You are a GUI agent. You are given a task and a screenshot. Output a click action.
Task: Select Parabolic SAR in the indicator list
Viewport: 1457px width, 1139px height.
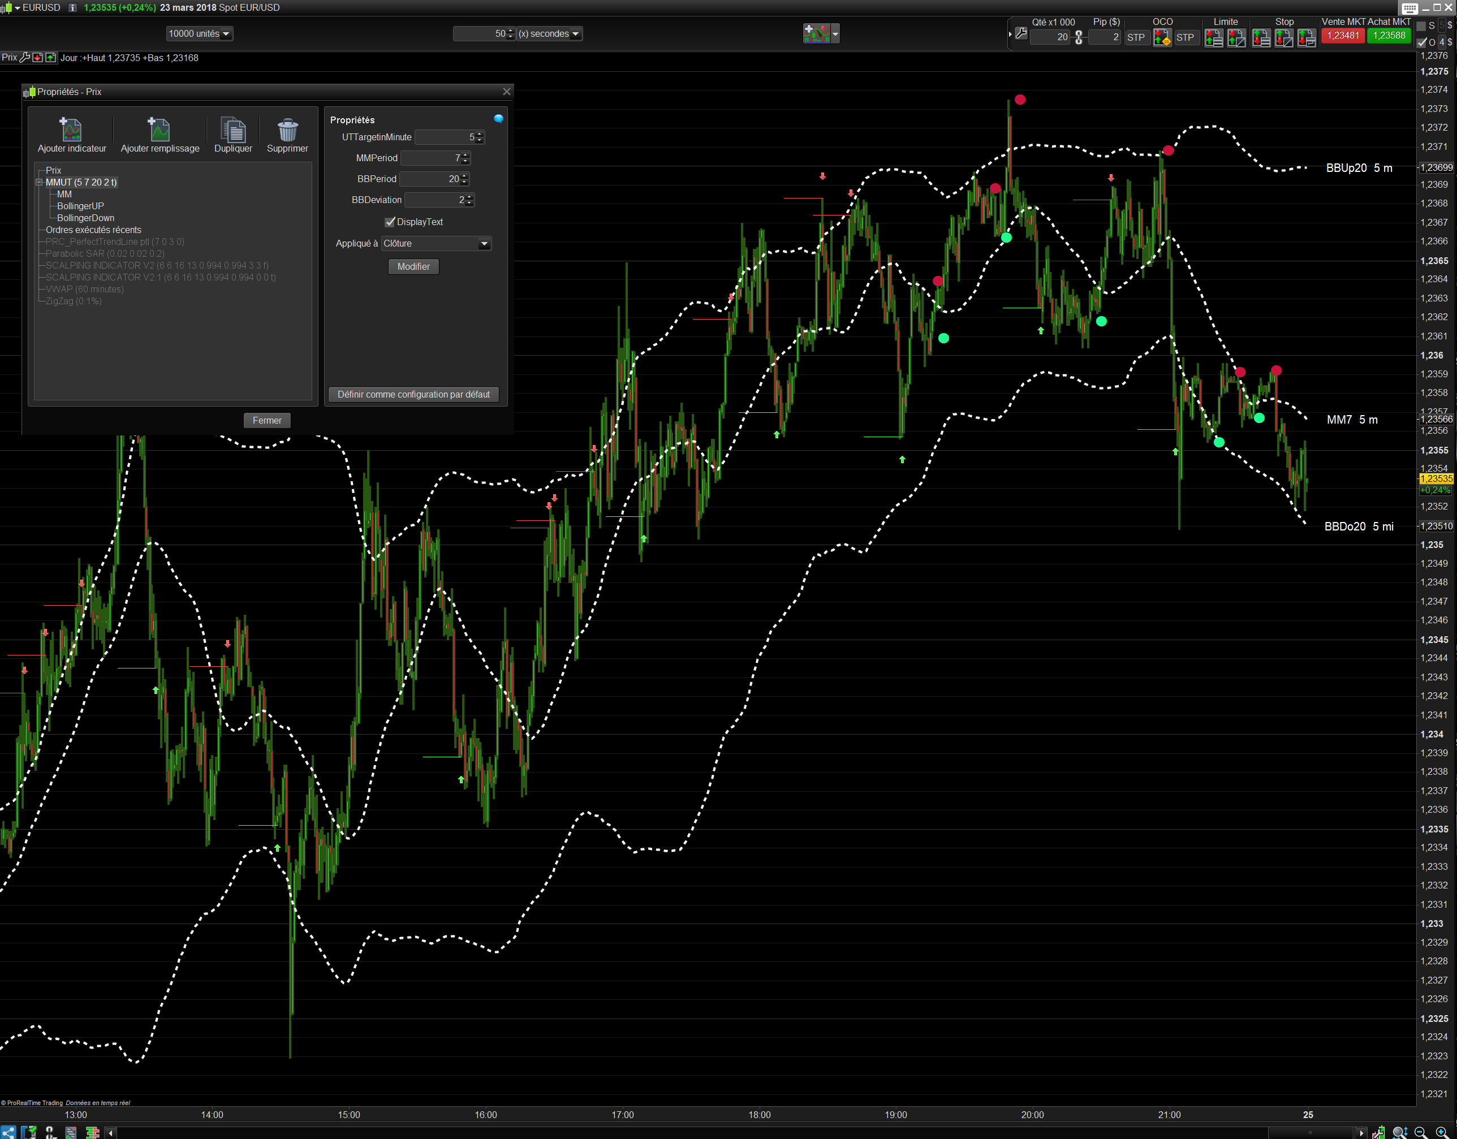105,253
